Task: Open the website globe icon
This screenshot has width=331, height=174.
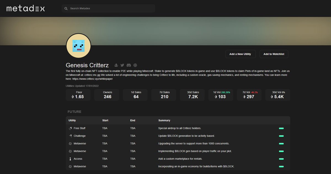Action: (135, 65)
